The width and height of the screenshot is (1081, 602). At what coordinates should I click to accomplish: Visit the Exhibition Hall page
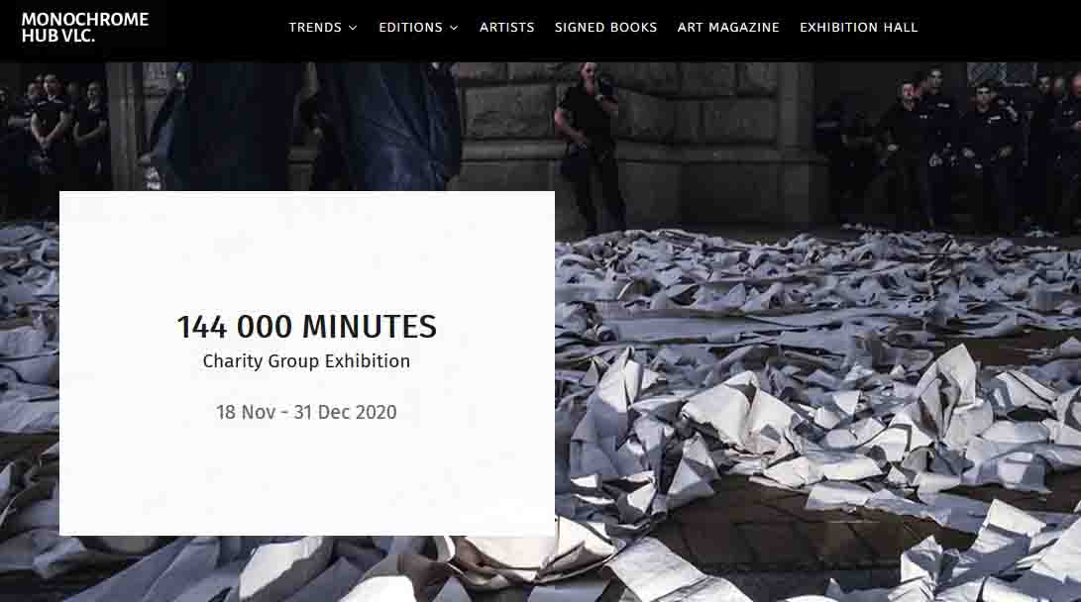coord(858,28)
